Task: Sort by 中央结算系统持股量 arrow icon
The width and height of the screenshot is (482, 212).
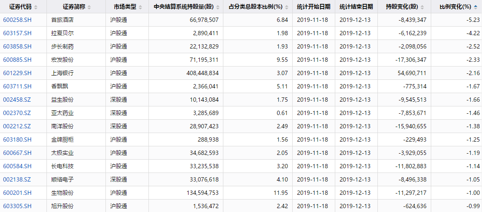Action: (218, 7)
